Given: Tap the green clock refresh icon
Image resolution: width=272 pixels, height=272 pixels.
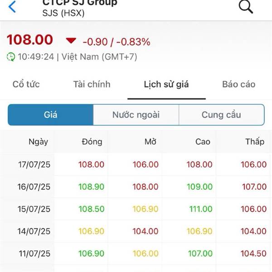Looking at the screenshot, I should (x=11, y=57).
